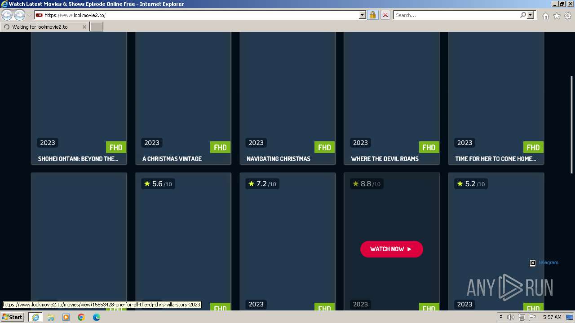
Task: Launch Chrome from the taskbar
Action: [x=81, y=317]
